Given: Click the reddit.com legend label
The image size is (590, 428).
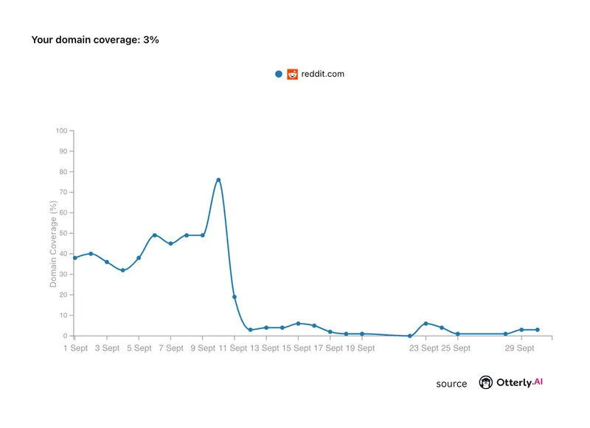Looking at the screenshot, I should tap(323, 74).
